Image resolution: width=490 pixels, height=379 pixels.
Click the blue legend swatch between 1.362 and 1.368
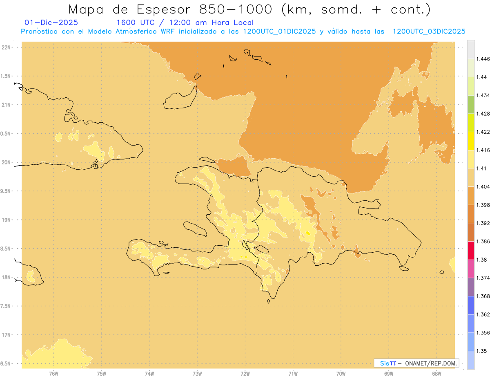(471, 305)
